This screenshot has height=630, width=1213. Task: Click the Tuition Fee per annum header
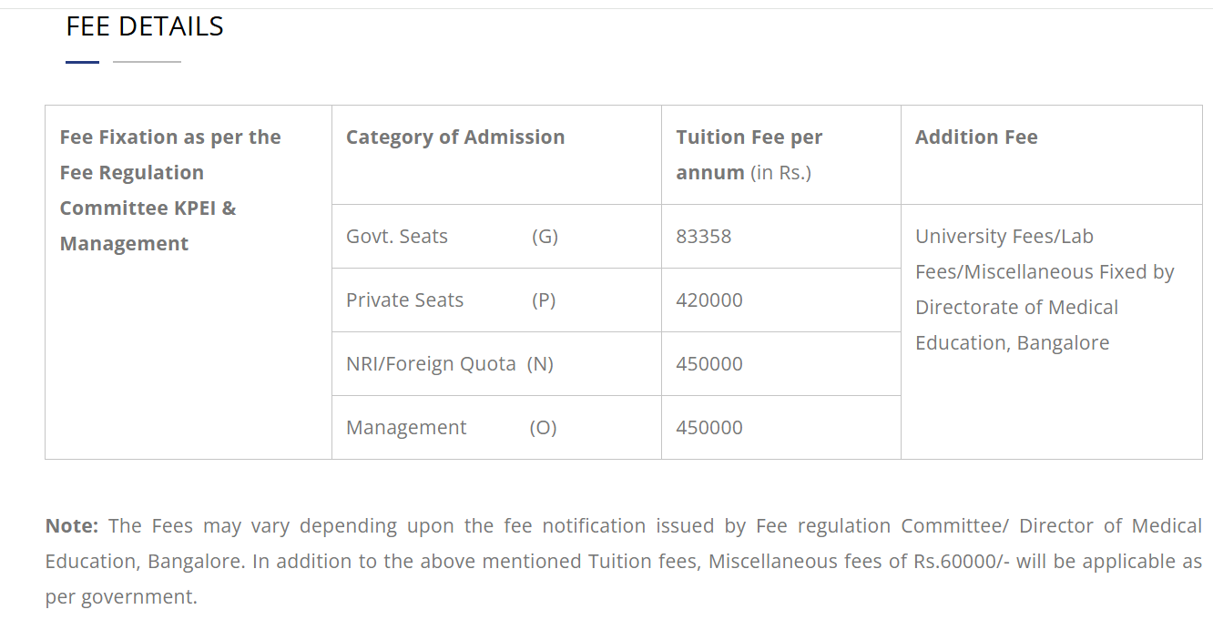[x=749, y=155]
